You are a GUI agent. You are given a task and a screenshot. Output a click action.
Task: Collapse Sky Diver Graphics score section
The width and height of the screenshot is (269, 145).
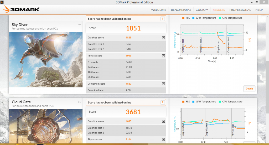pyautogui.click(x=163, y=38)
